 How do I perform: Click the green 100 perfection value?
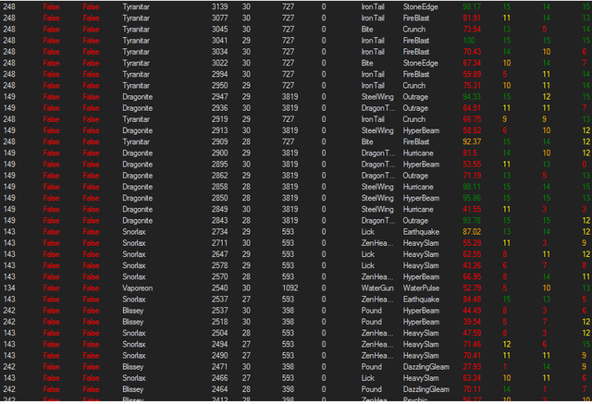pyautogui.click(x=469, y=41)
